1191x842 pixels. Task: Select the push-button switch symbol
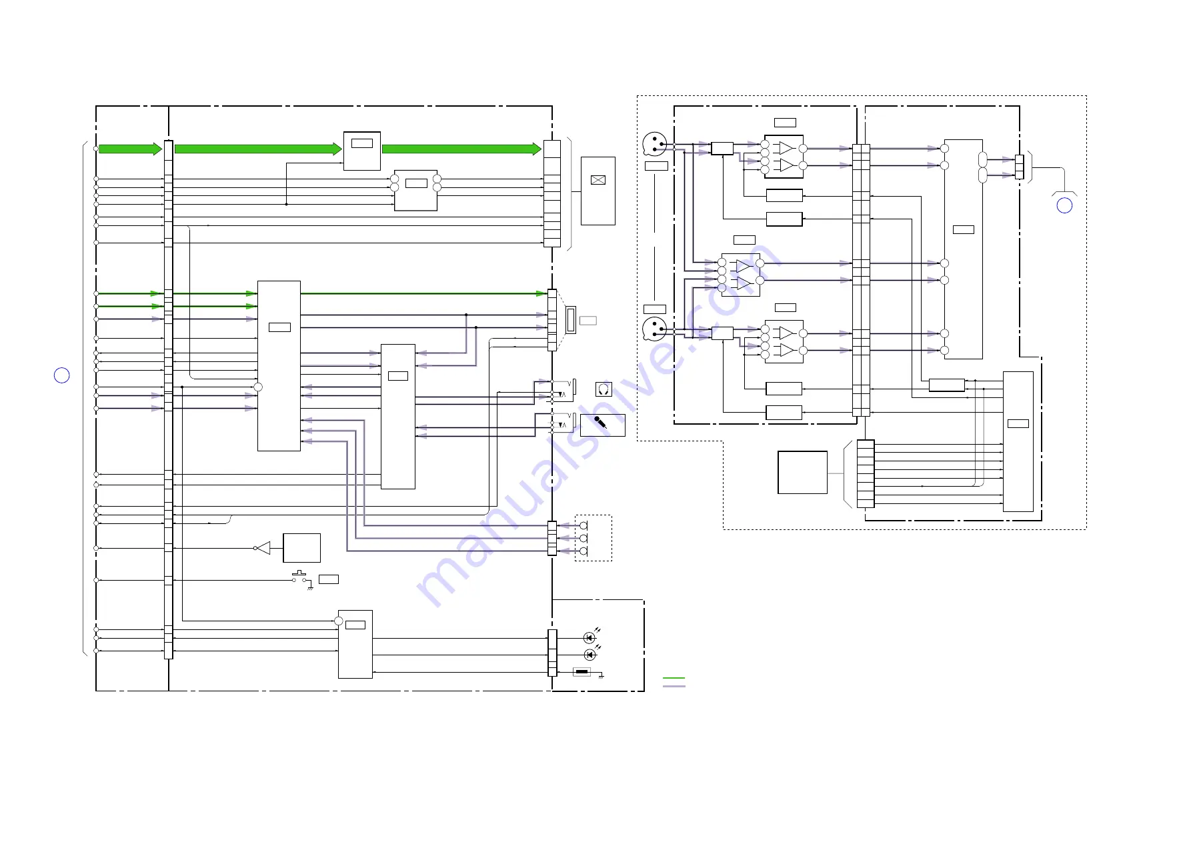[x=299, y=577]
